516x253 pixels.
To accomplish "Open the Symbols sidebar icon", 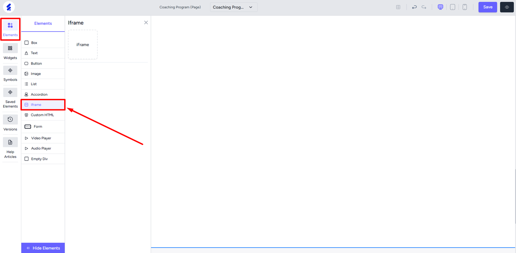I will [x=10, y=71].
